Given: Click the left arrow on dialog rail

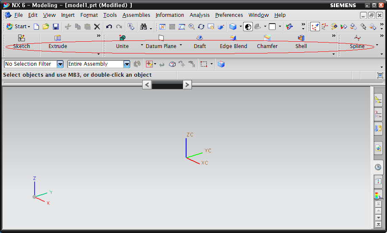Looking at the screenshot, I should click(147, 85).
